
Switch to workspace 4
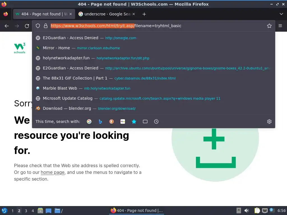click(x=33, y=211)
